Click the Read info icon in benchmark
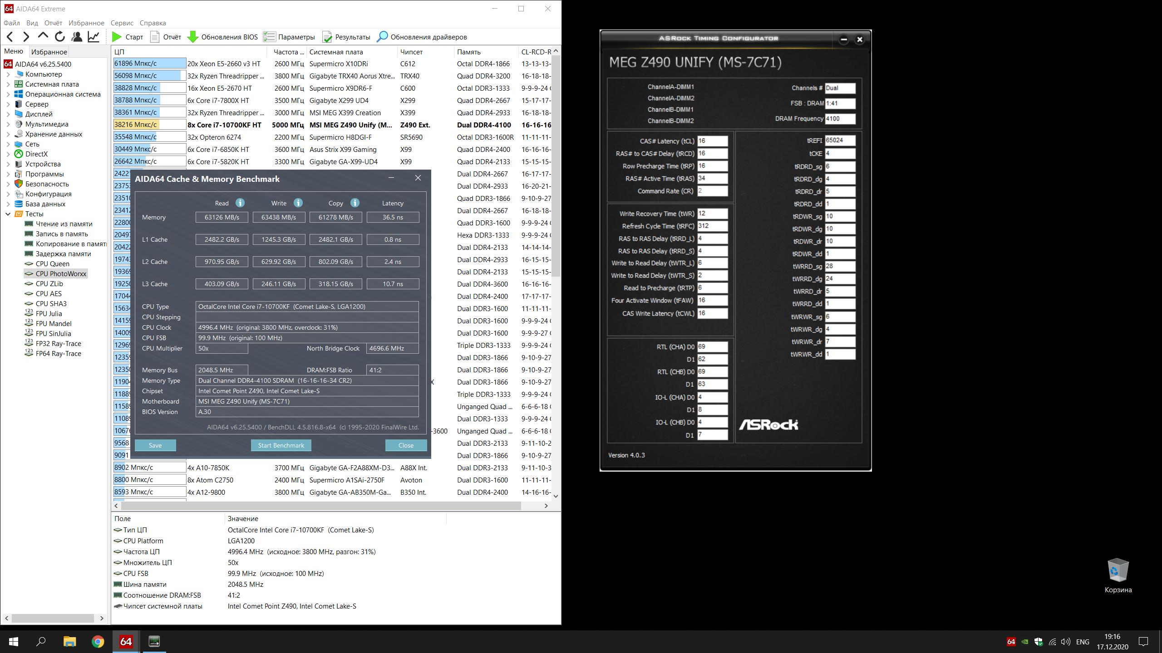 pyautogui.click(x=240, y=203)
